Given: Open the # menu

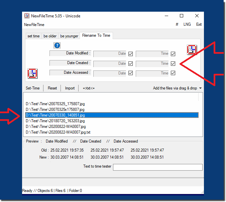Looking at the screenshot, I should tap(177, 24).
